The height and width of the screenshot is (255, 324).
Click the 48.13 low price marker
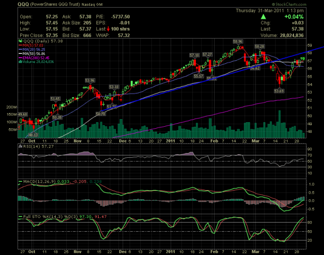pos(33,135)
